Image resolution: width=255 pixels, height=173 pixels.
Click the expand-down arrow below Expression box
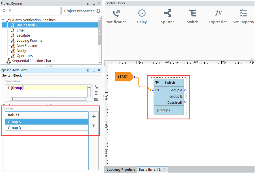pos(9,104)
